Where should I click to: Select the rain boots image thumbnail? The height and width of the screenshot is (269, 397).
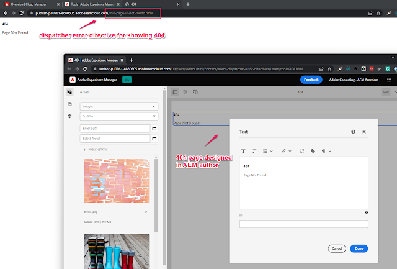point(117,251)
